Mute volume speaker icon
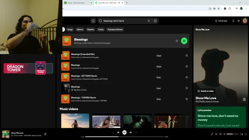 224,134
